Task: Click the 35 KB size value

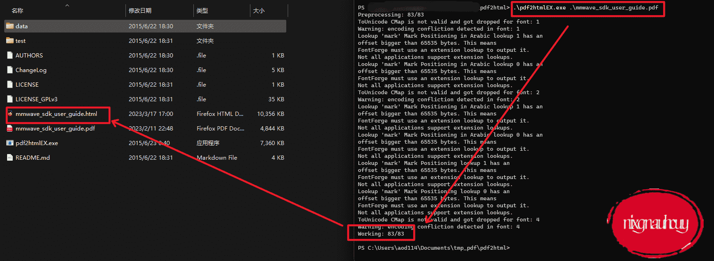Action: [x=276, y=99]
